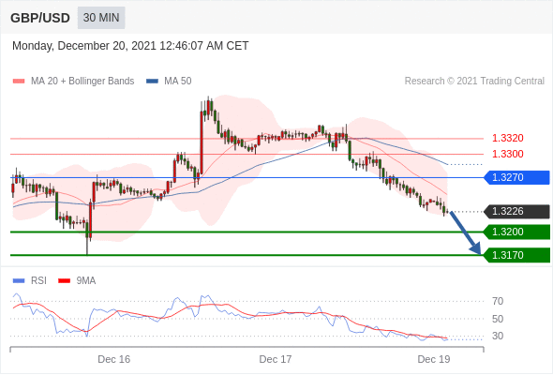The height and width of the screenshot is (375, 553).
Task: Click the 30 MIN timeframe button
Action: click(101, 18)
